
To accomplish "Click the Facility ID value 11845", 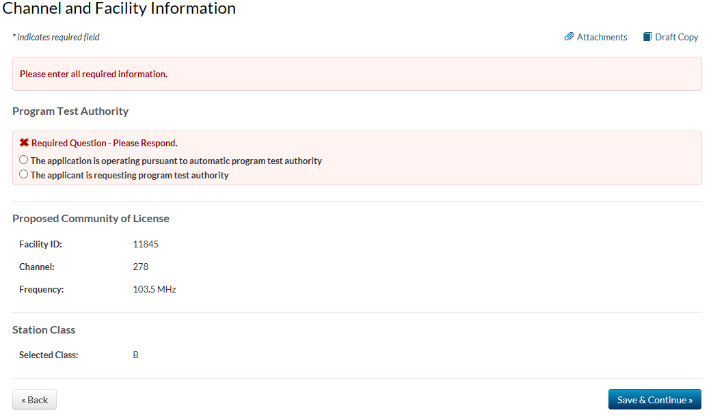I will [x=146, y=244].
